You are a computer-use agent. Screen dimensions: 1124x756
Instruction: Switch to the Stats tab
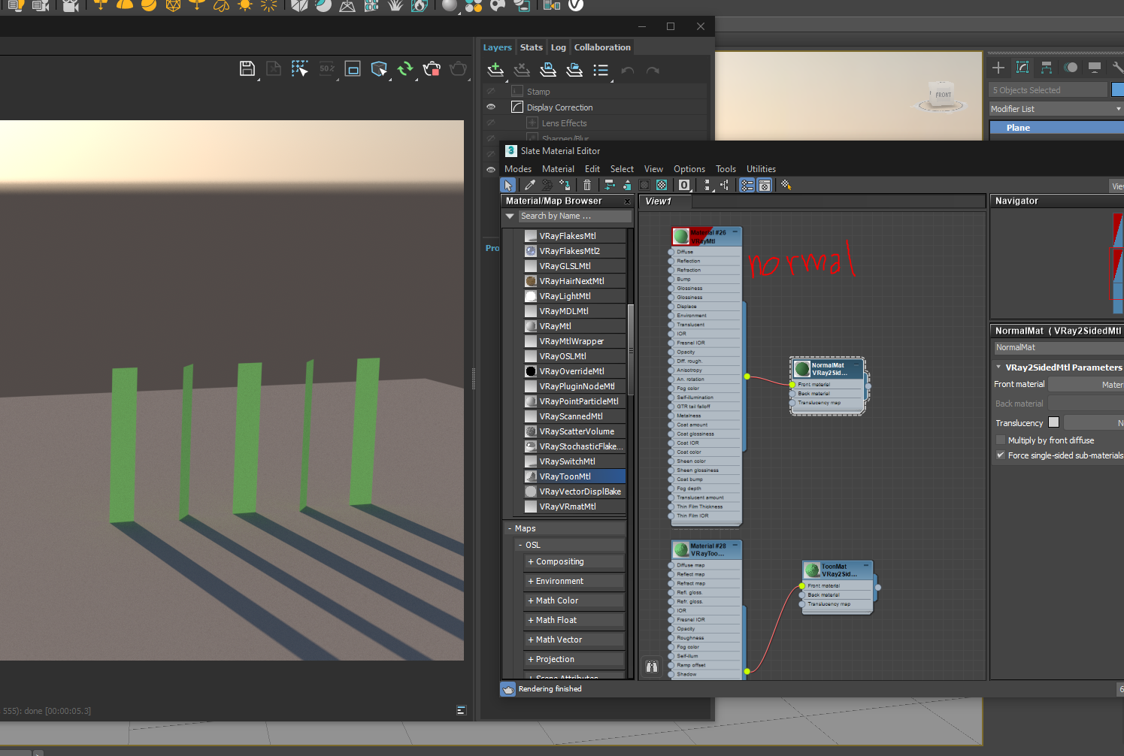pyautogui.click(x=531, y=47)
